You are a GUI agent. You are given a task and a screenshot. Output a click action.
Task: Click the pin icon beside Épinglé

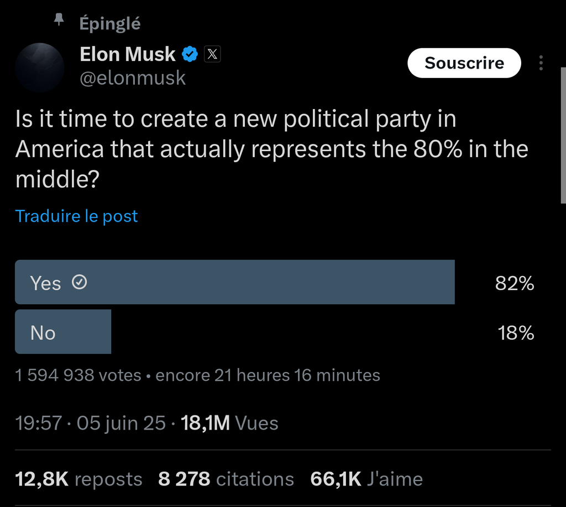tap(59, 21)
